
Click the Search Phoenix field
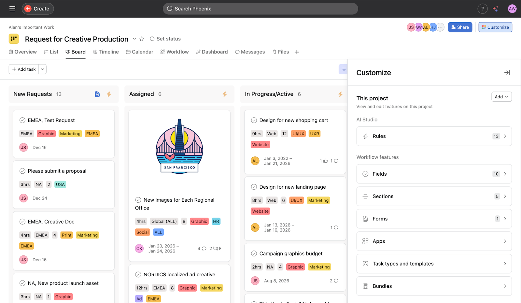click(x=260, y=9)
